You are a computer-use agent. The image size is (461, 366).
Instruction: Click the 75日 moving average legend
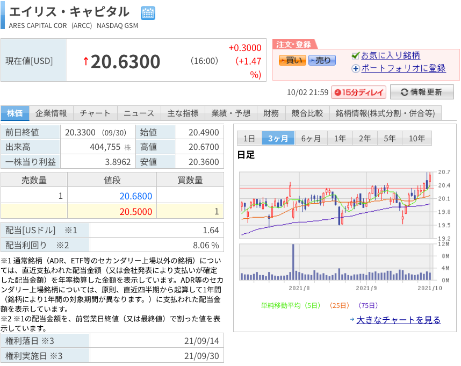(x=368, y=305)
